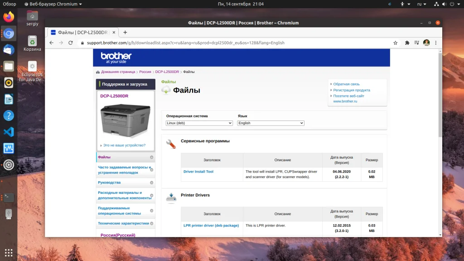The image size is (464, 261).
Task: Open Visual Studio Code from dock
Action: pos(9,132)
